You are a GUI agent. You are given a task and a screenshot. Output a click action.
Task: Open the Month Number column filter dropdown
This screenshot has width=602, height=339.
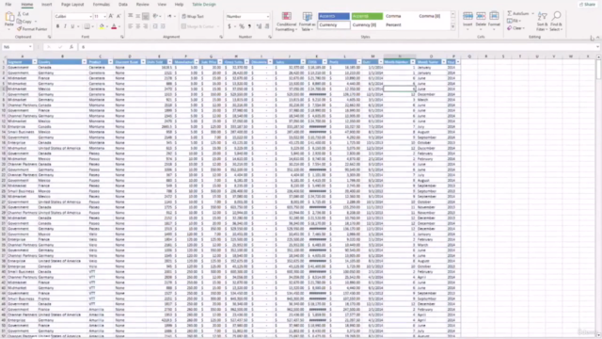tap(413, 62)
